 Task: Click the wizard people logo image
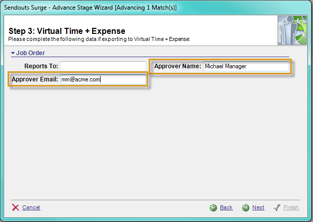tap(292, 30)
